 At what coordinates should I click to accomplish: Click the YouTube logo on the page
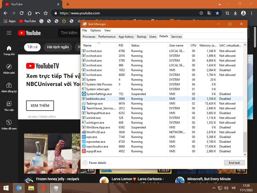29,33
